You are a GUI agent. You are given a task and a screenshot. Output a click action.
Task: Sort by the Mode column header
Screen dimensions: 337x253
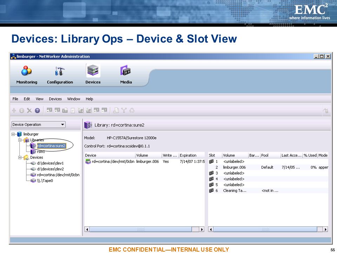323,155
